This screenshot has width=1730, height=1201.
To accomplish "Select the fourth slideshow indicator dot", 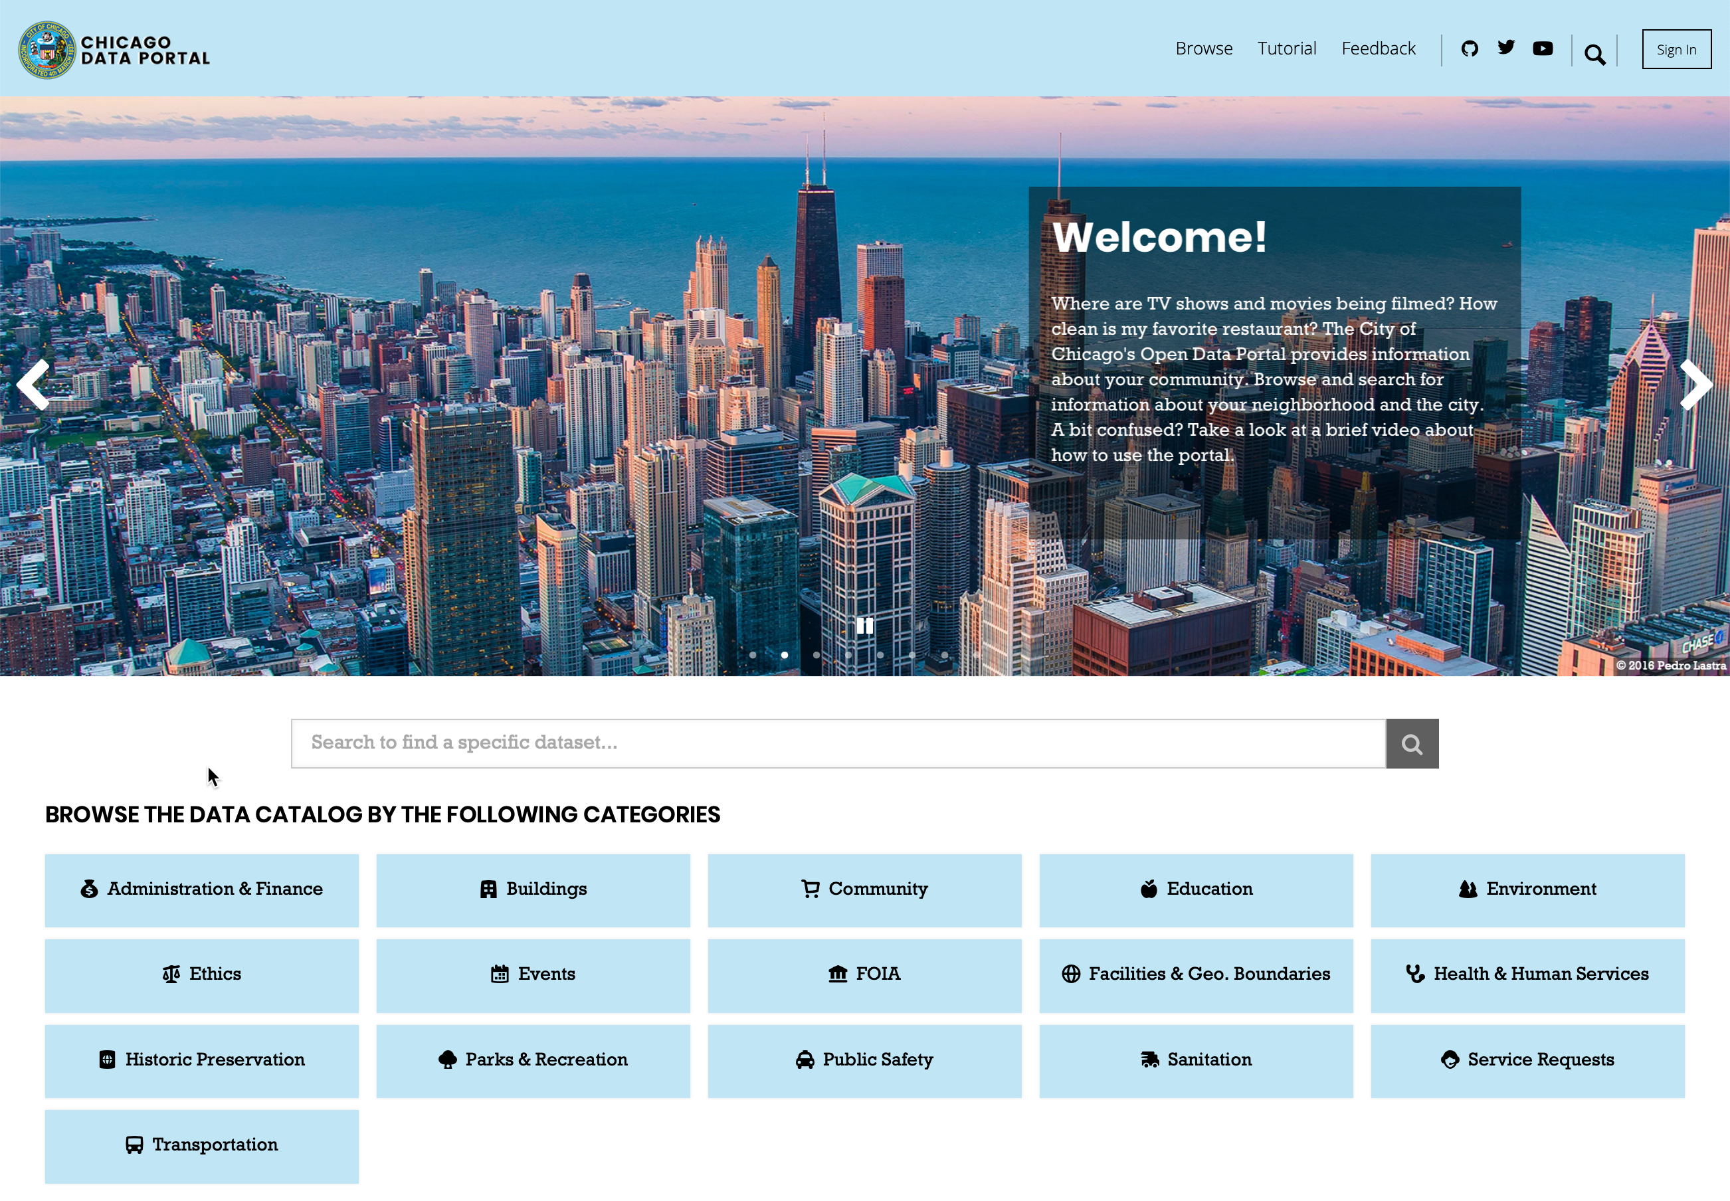I will pos(848,655).
